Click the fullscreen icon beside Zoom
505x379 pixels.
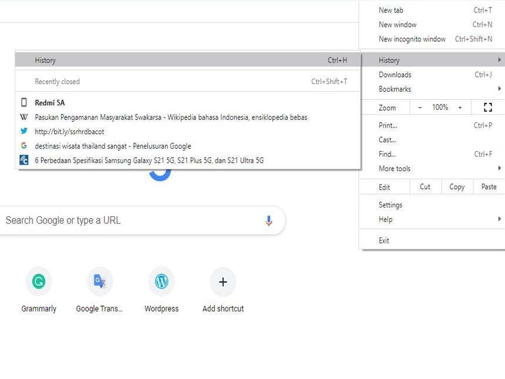487,107
